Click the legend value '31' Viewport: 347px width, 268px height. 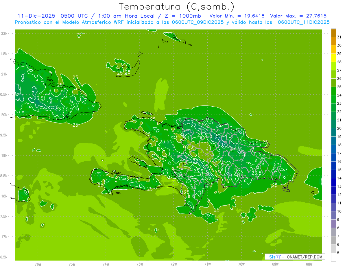coord(339,37)
